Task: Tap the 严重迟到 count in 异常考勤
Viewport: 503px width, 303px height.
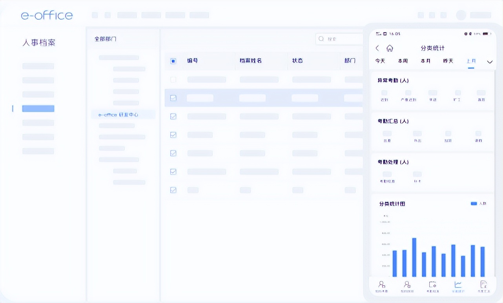Action: (x=408, y=93)
